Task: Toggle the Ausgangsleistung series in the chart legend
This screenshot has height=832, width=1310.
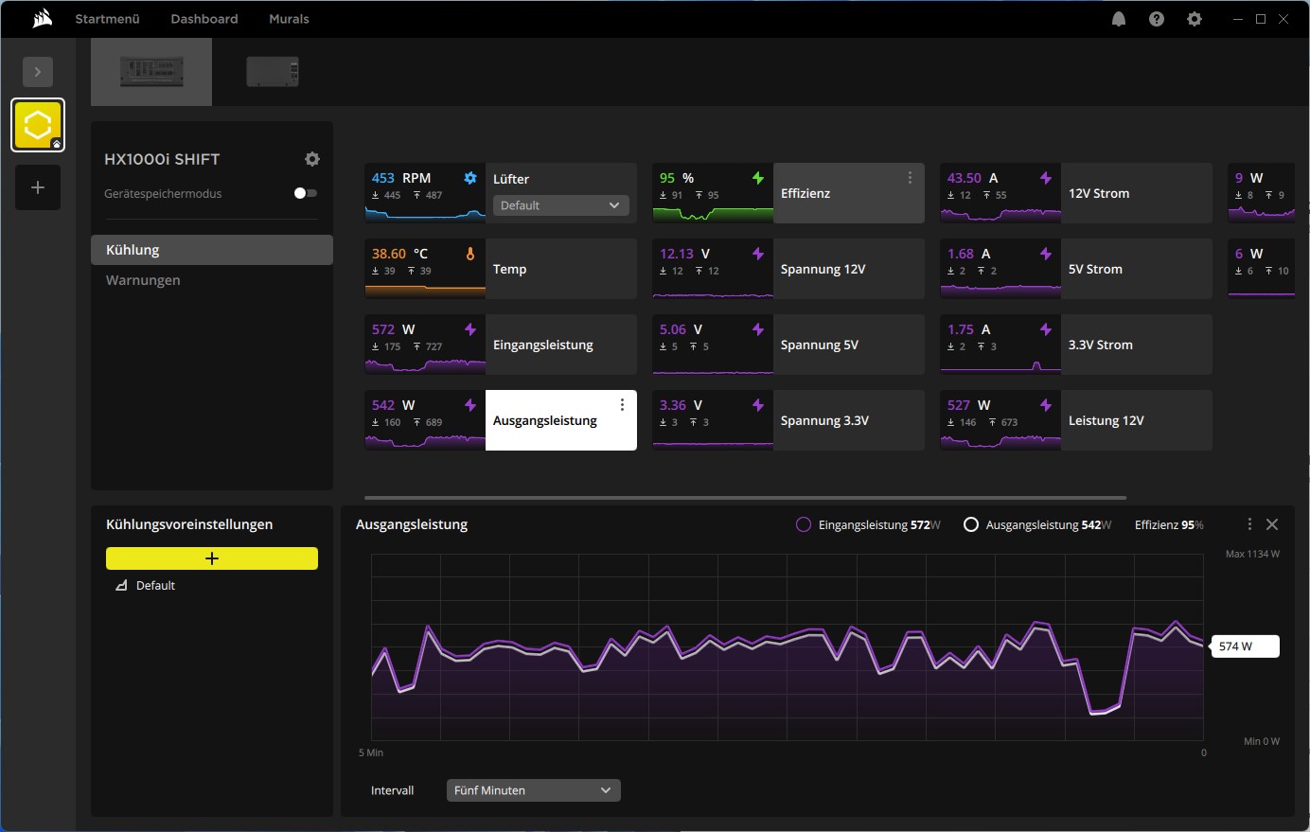Action: pos(971,523)
